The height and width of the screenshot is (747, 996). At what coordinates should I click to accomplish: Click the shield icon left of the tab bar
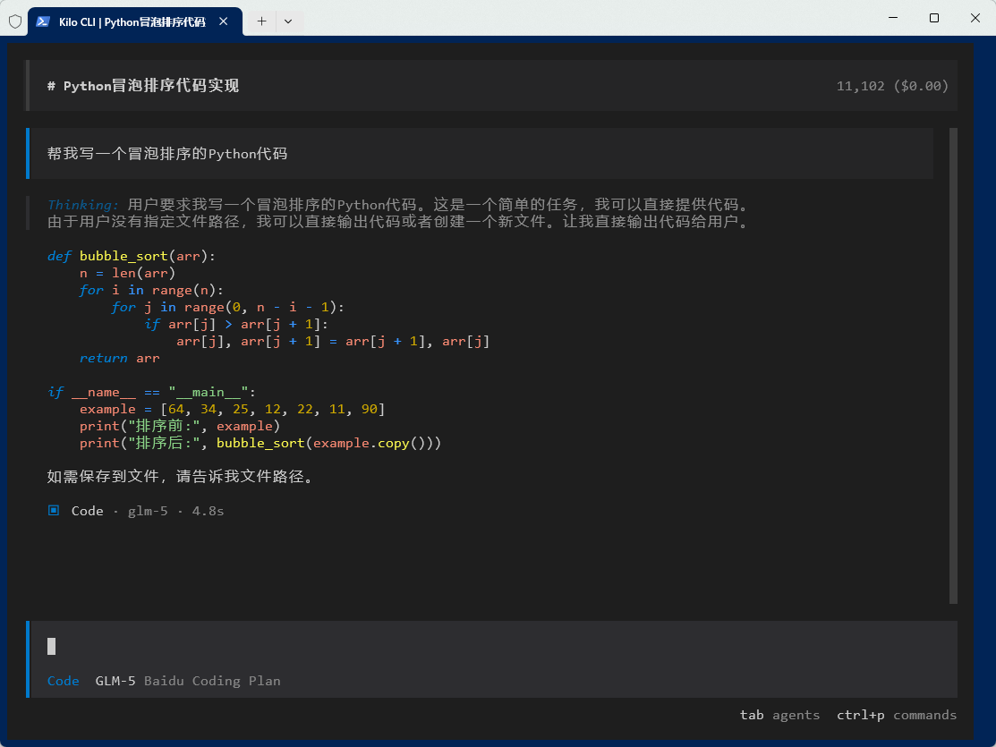14,21
